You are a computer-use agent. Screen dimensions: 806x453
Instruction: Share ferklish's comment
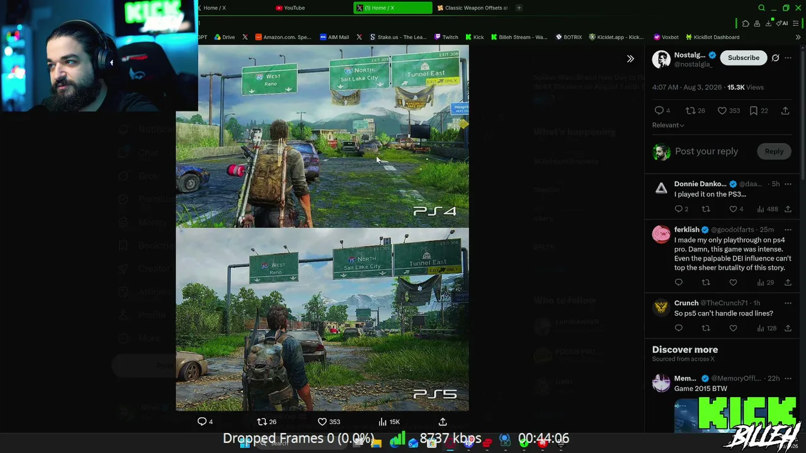coord(788,282)
